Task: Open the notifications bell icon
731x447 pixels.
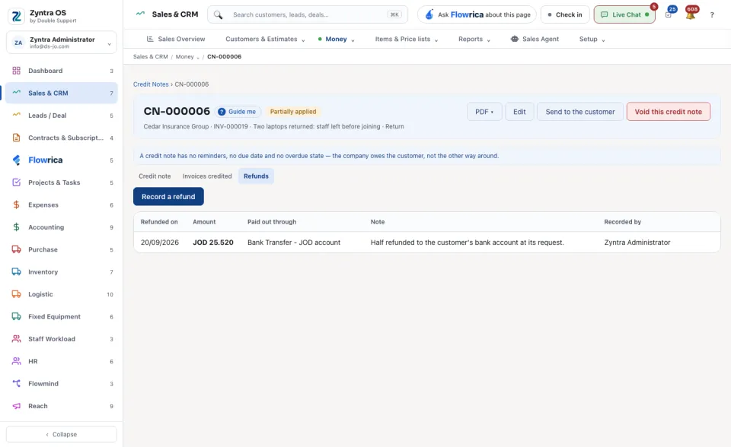Action: click(691, 14)
